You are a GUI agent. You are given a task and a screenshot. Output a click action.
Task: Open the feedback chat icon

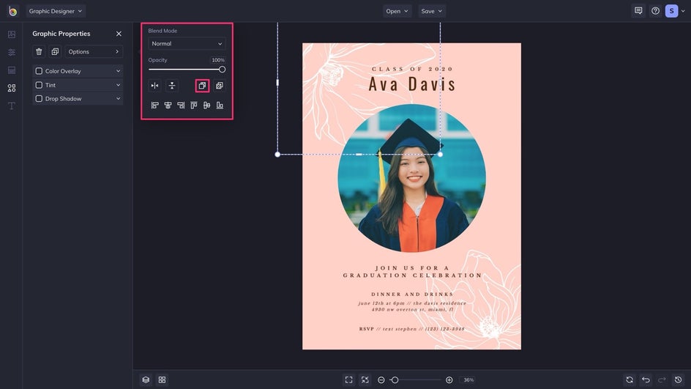pos(638,11)
